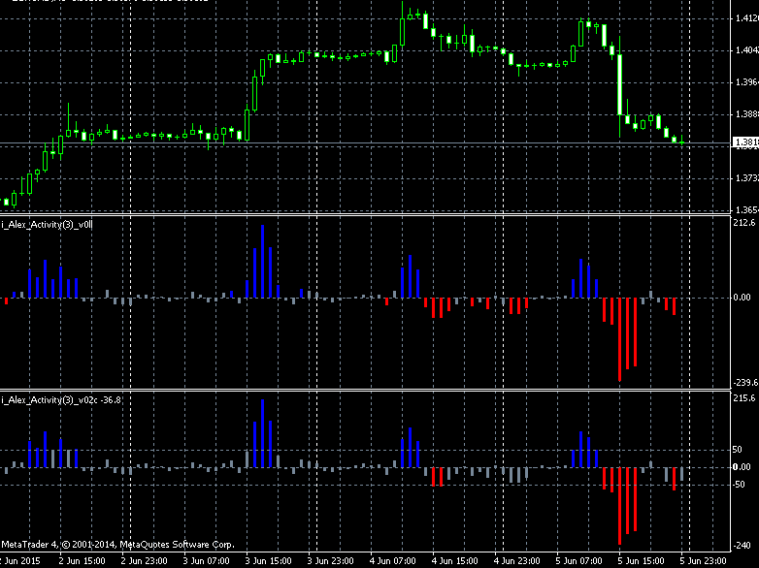Screen dimensions: 759x568
Task: Click the 212.6 indicator scale maximum
Action: (x=744, y=223)
